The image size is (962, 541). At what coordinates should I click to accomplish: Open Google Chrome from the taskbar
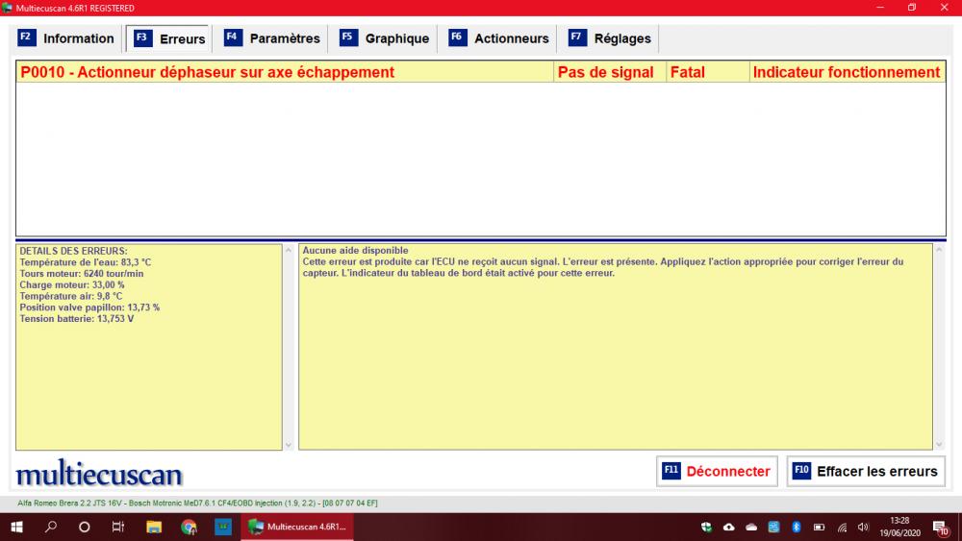[x=189, y=527]
